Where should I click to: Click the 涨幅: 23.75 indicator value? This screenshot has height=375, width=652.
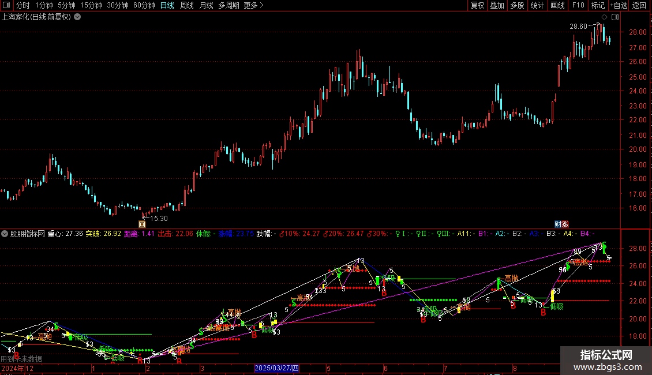[x=236, y=234]
